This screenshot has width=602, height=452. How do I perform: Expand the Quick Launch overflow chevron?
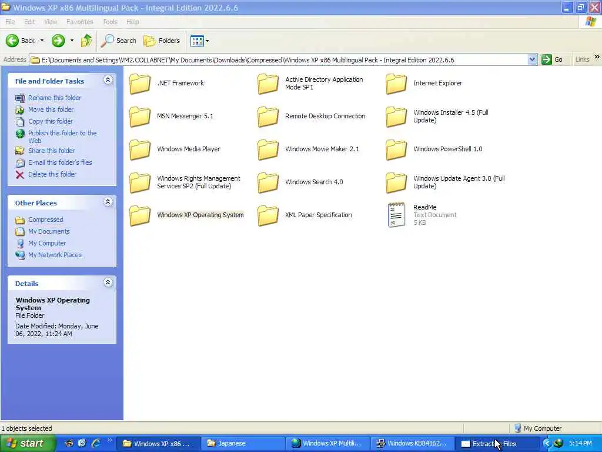pyautogui.click(x=109, y=440)
